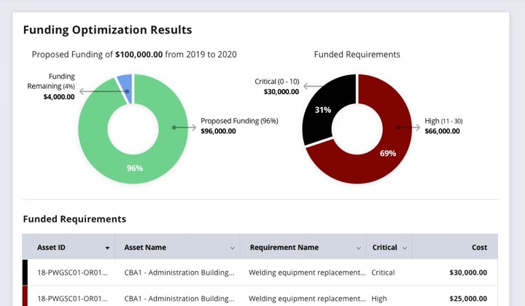Click the Asset ID cell of the Critical row
525x306 pixels.
(72, 272)
